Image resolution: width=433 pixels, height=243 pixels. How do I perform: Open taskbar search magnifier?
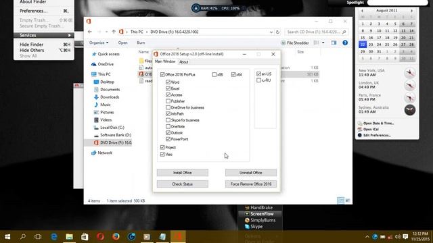[x=23, y=237]
